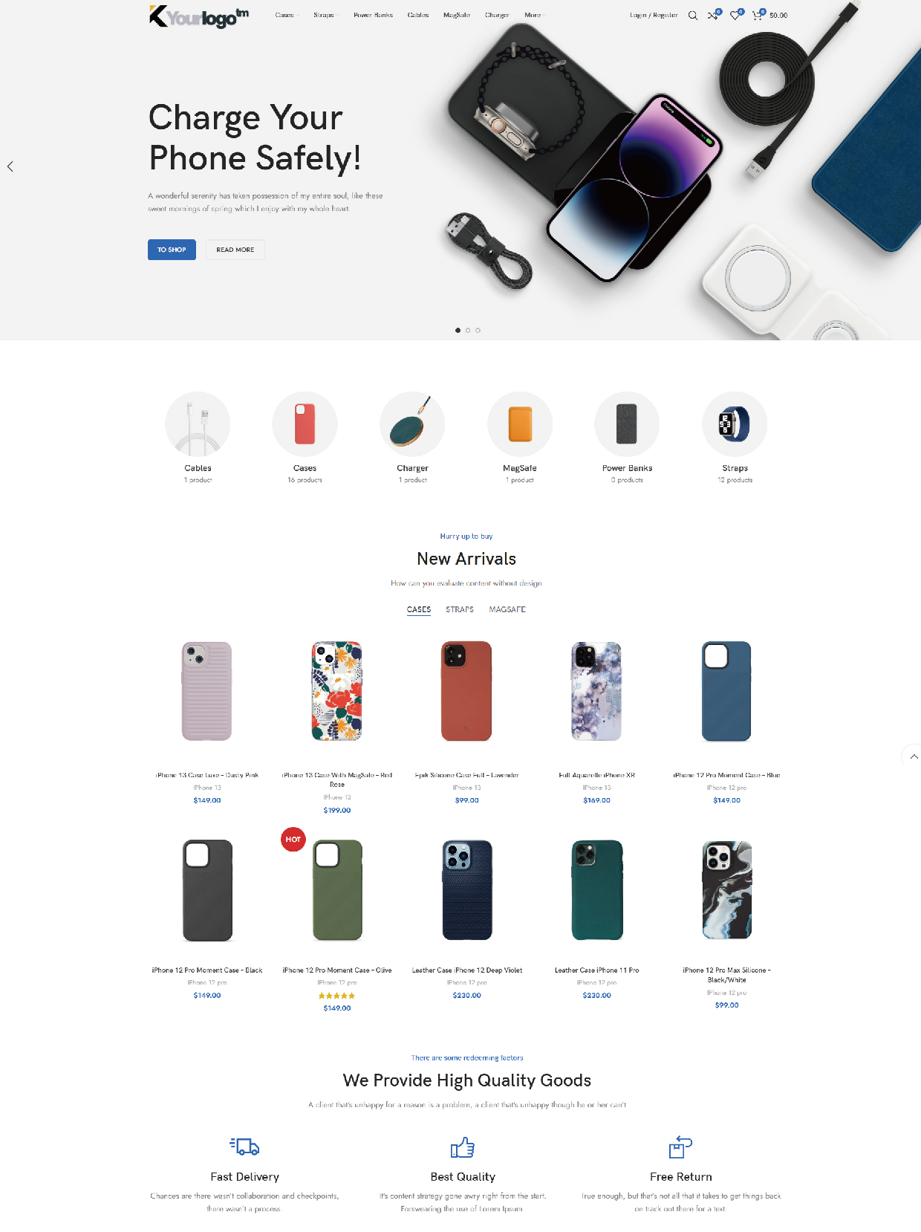Click the Free Return box icon
921x1232 pixels.
[x=680, y=1147]
